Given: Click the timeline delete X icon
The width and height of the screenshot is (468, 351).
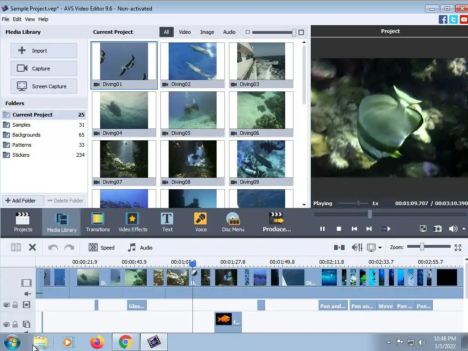Looking at the screenshot, I should coord(32,247).
